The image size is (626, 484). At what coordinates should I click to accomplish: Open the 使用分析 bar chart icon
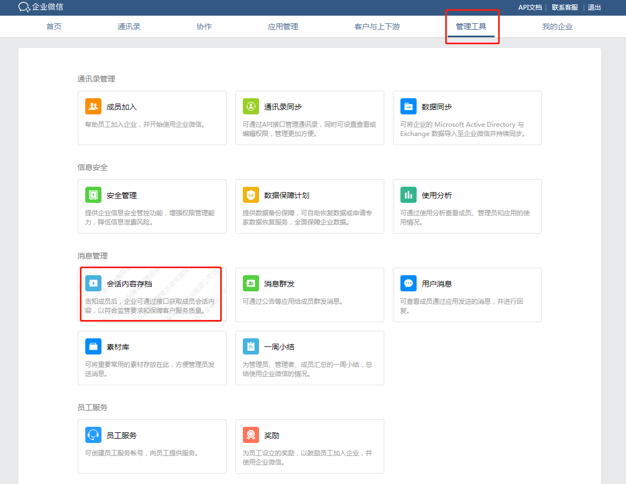(409, 195)
